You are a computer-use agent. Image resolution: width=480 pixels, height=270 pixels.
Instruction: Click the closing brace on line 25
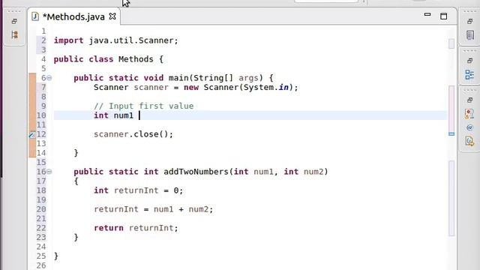coord(56,256)
